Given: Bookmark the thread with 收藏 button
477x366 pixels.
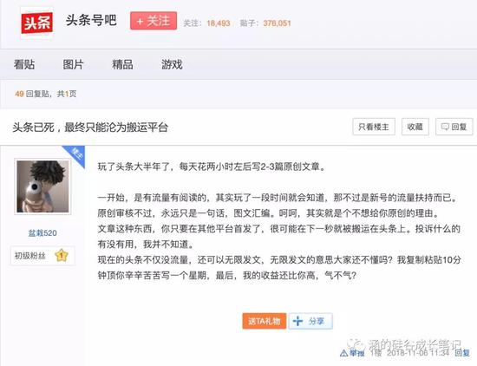Looking at the screenshot, I should click(x=415, y=127).
